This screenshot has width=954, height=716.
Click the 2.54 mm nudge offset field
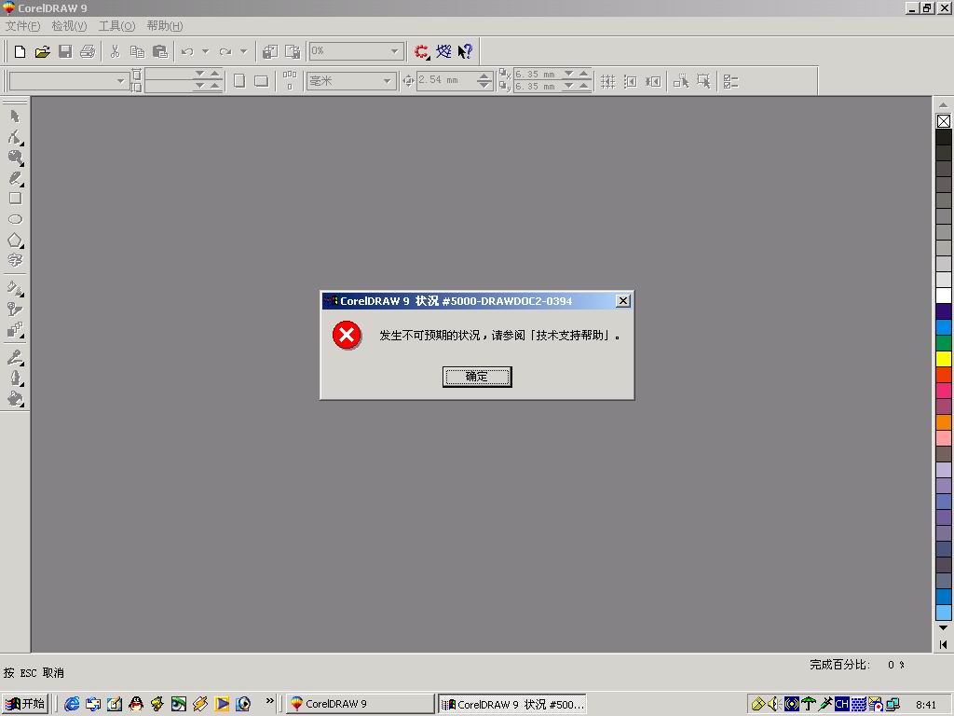click(x=446, y=80)
